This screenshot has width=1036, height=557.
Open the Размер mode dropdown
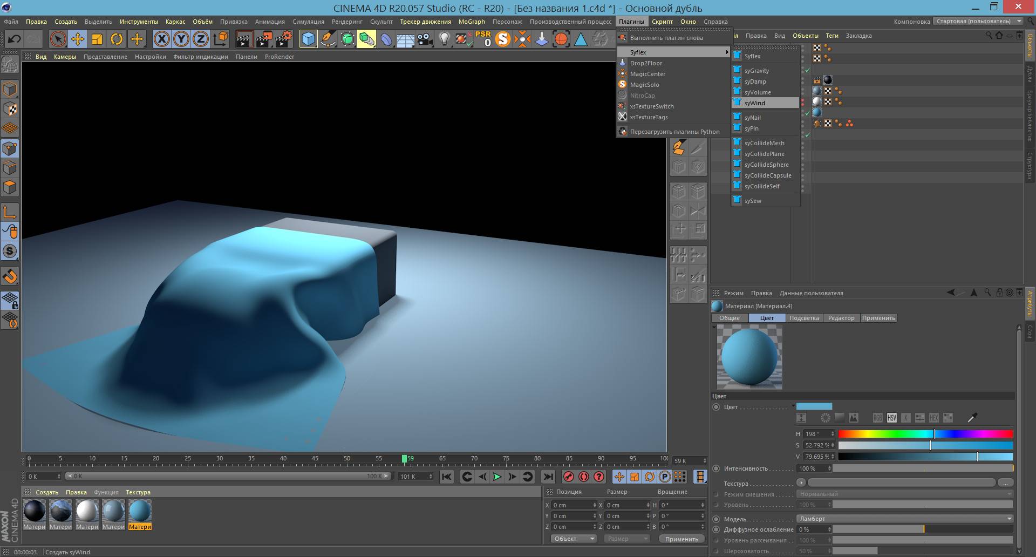point(626,539)
